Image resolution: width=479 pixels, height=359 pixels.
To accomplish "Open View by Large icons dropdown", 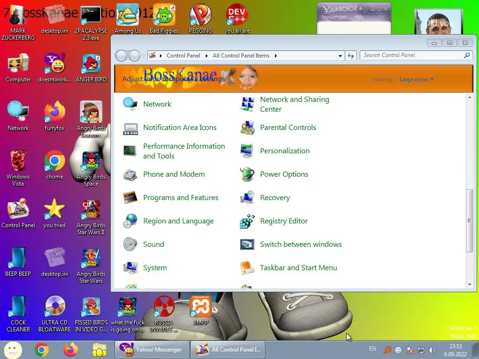I will (416, 79).
